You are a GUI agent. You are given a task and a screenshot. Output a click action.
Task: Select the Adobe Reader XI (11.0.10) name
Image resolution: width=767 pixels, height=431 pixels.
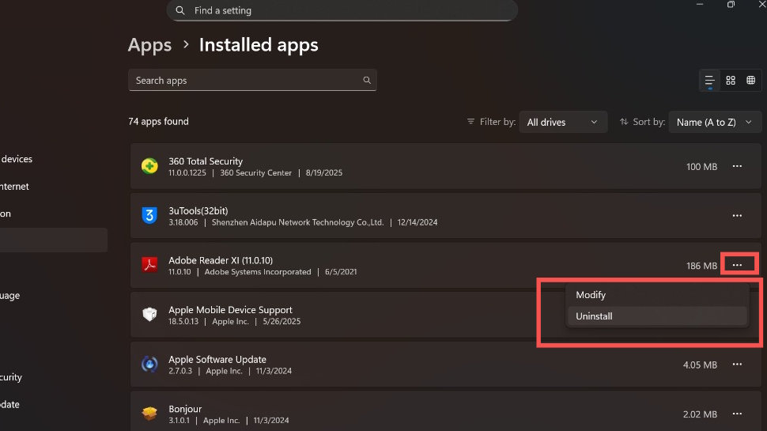coord(221,260)
